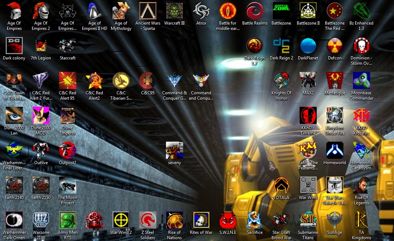
Task: Open the Dark colony icon
Action: click(x=14, y=46)
